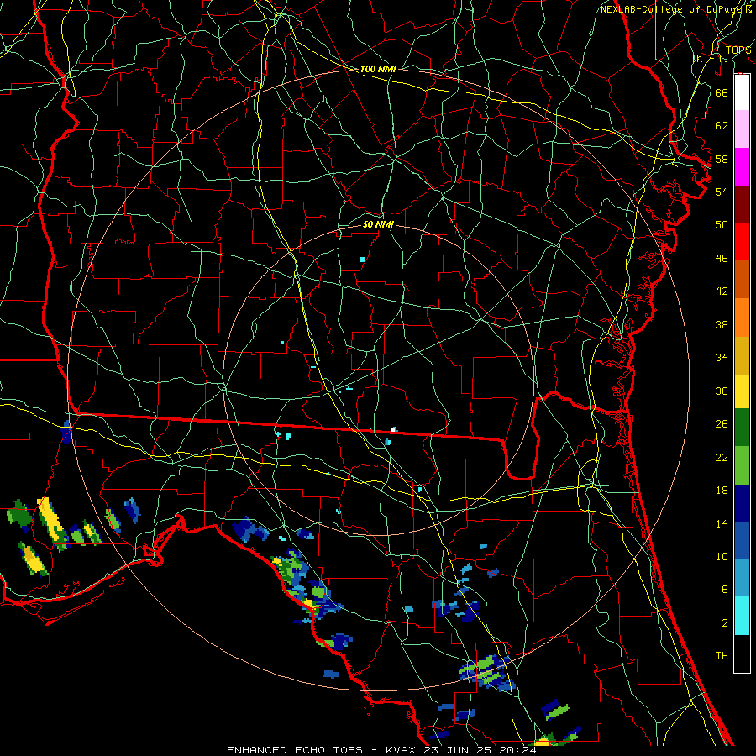Click the bright red legend swatch
The image size is (756, 756).
tap(742, 242)
